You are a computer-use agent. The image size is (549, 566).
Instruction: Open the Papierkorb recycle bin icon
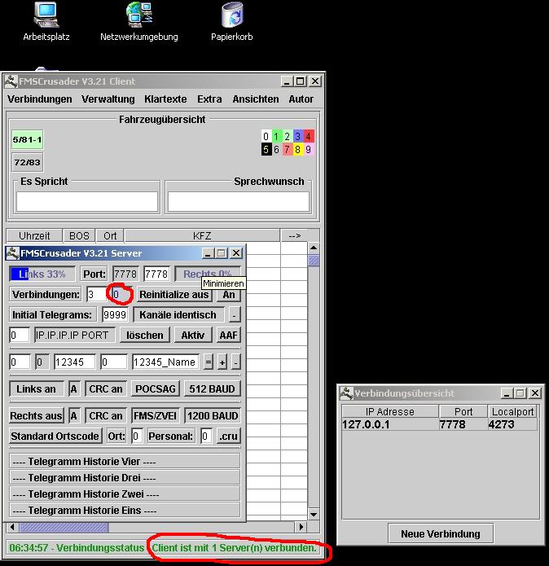click(231, 16)
